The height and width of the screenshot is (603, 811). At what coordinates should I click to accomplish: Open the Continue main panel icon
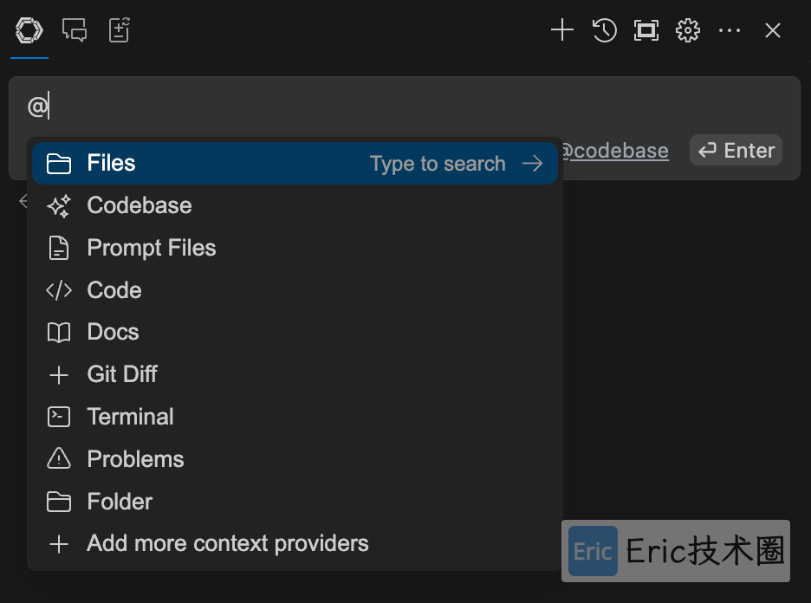tap(29, 30)
